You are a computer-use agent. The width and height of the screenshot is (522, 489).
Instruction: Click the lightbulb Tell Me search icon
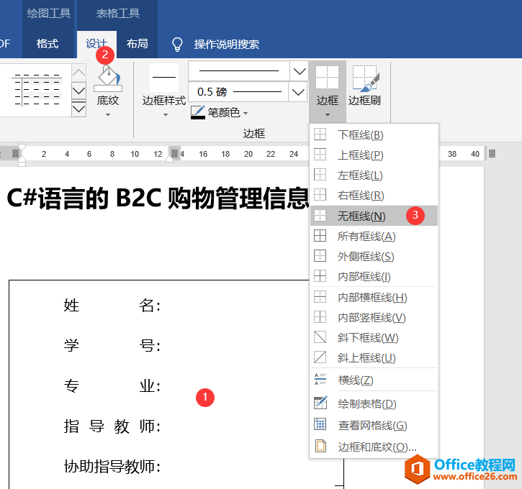click(x=177, y=44)
